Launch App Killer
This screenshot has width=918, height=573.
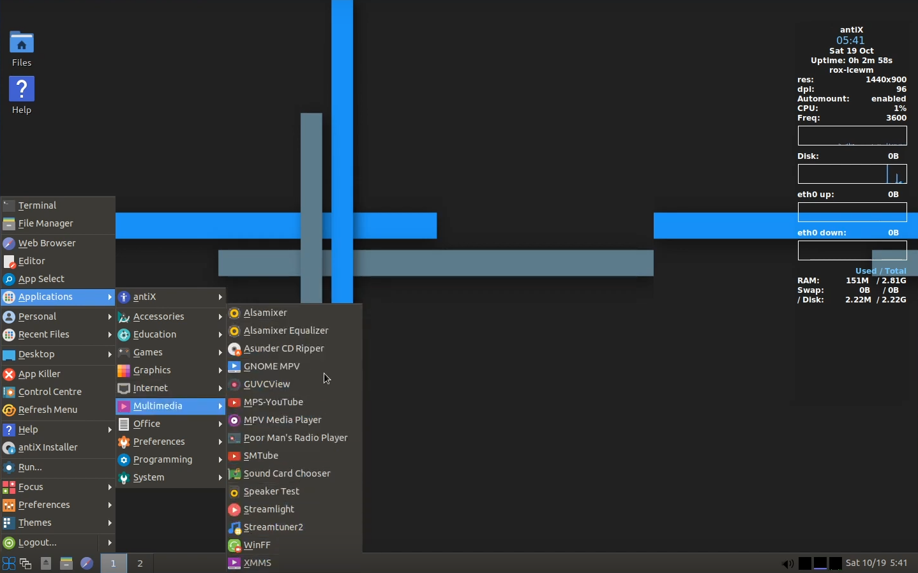(58, 374)
